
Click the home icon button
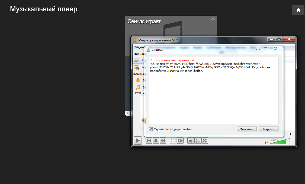point(298,10)
